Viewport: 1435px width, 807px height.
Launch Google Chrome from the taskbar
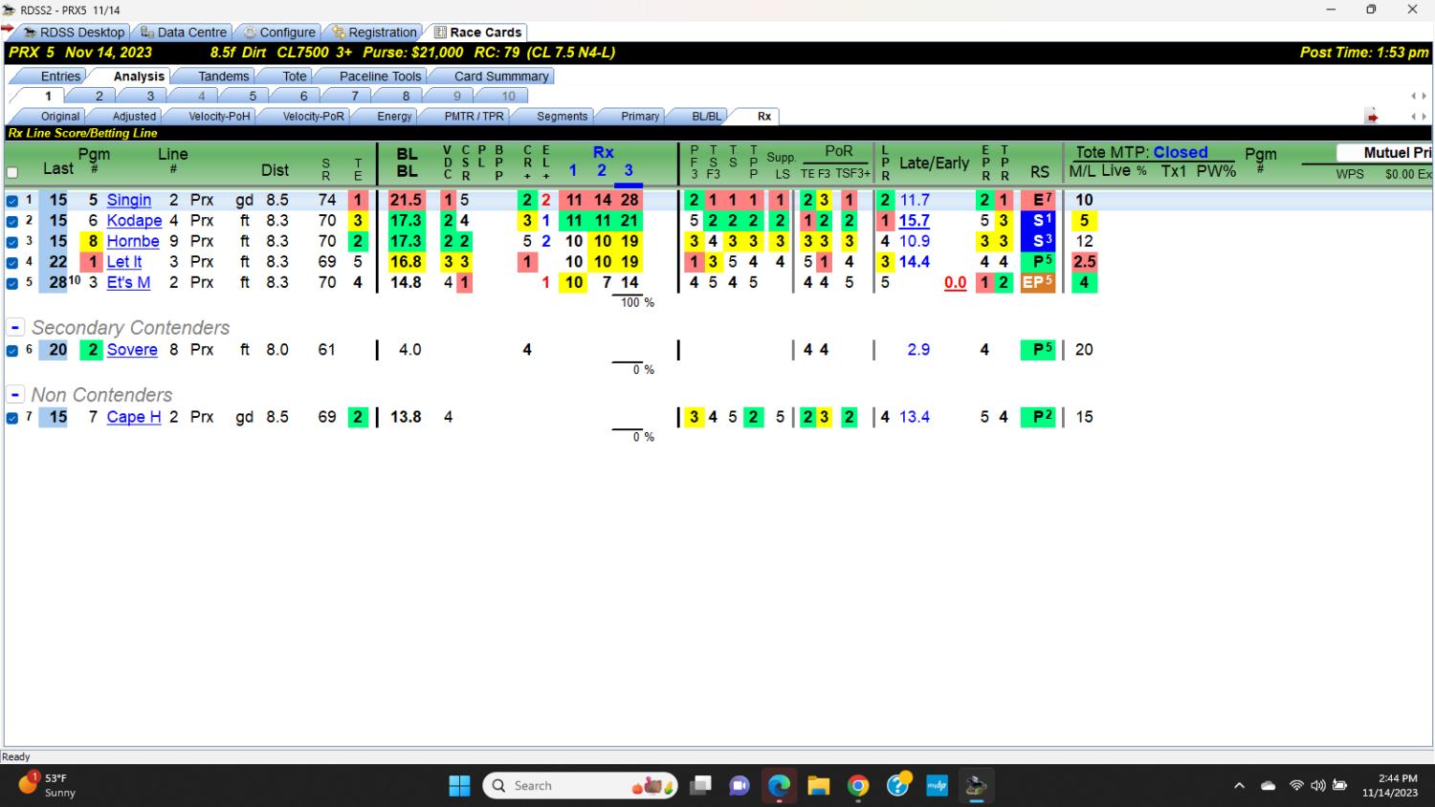pyautogui.click(x=858, y=786)
